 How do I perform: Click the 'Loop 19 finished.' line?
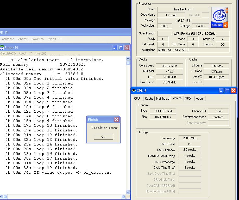(41, 168)
